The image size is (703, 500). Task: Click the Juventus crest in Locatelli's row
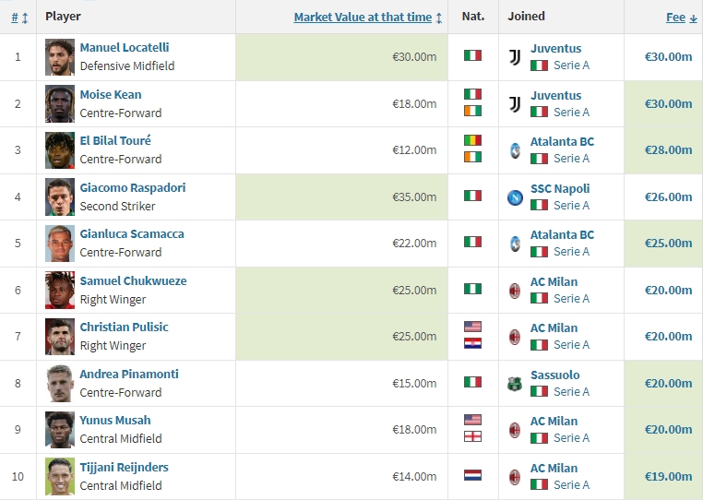point(515,57)
